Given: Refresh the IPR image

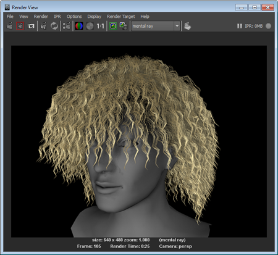Looking at the screenshot, I should 54,26.
